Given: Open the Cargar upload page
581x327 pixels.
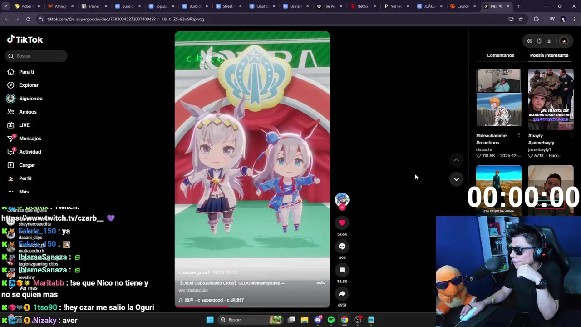Looking at the screenshot, I should (27, 165).
